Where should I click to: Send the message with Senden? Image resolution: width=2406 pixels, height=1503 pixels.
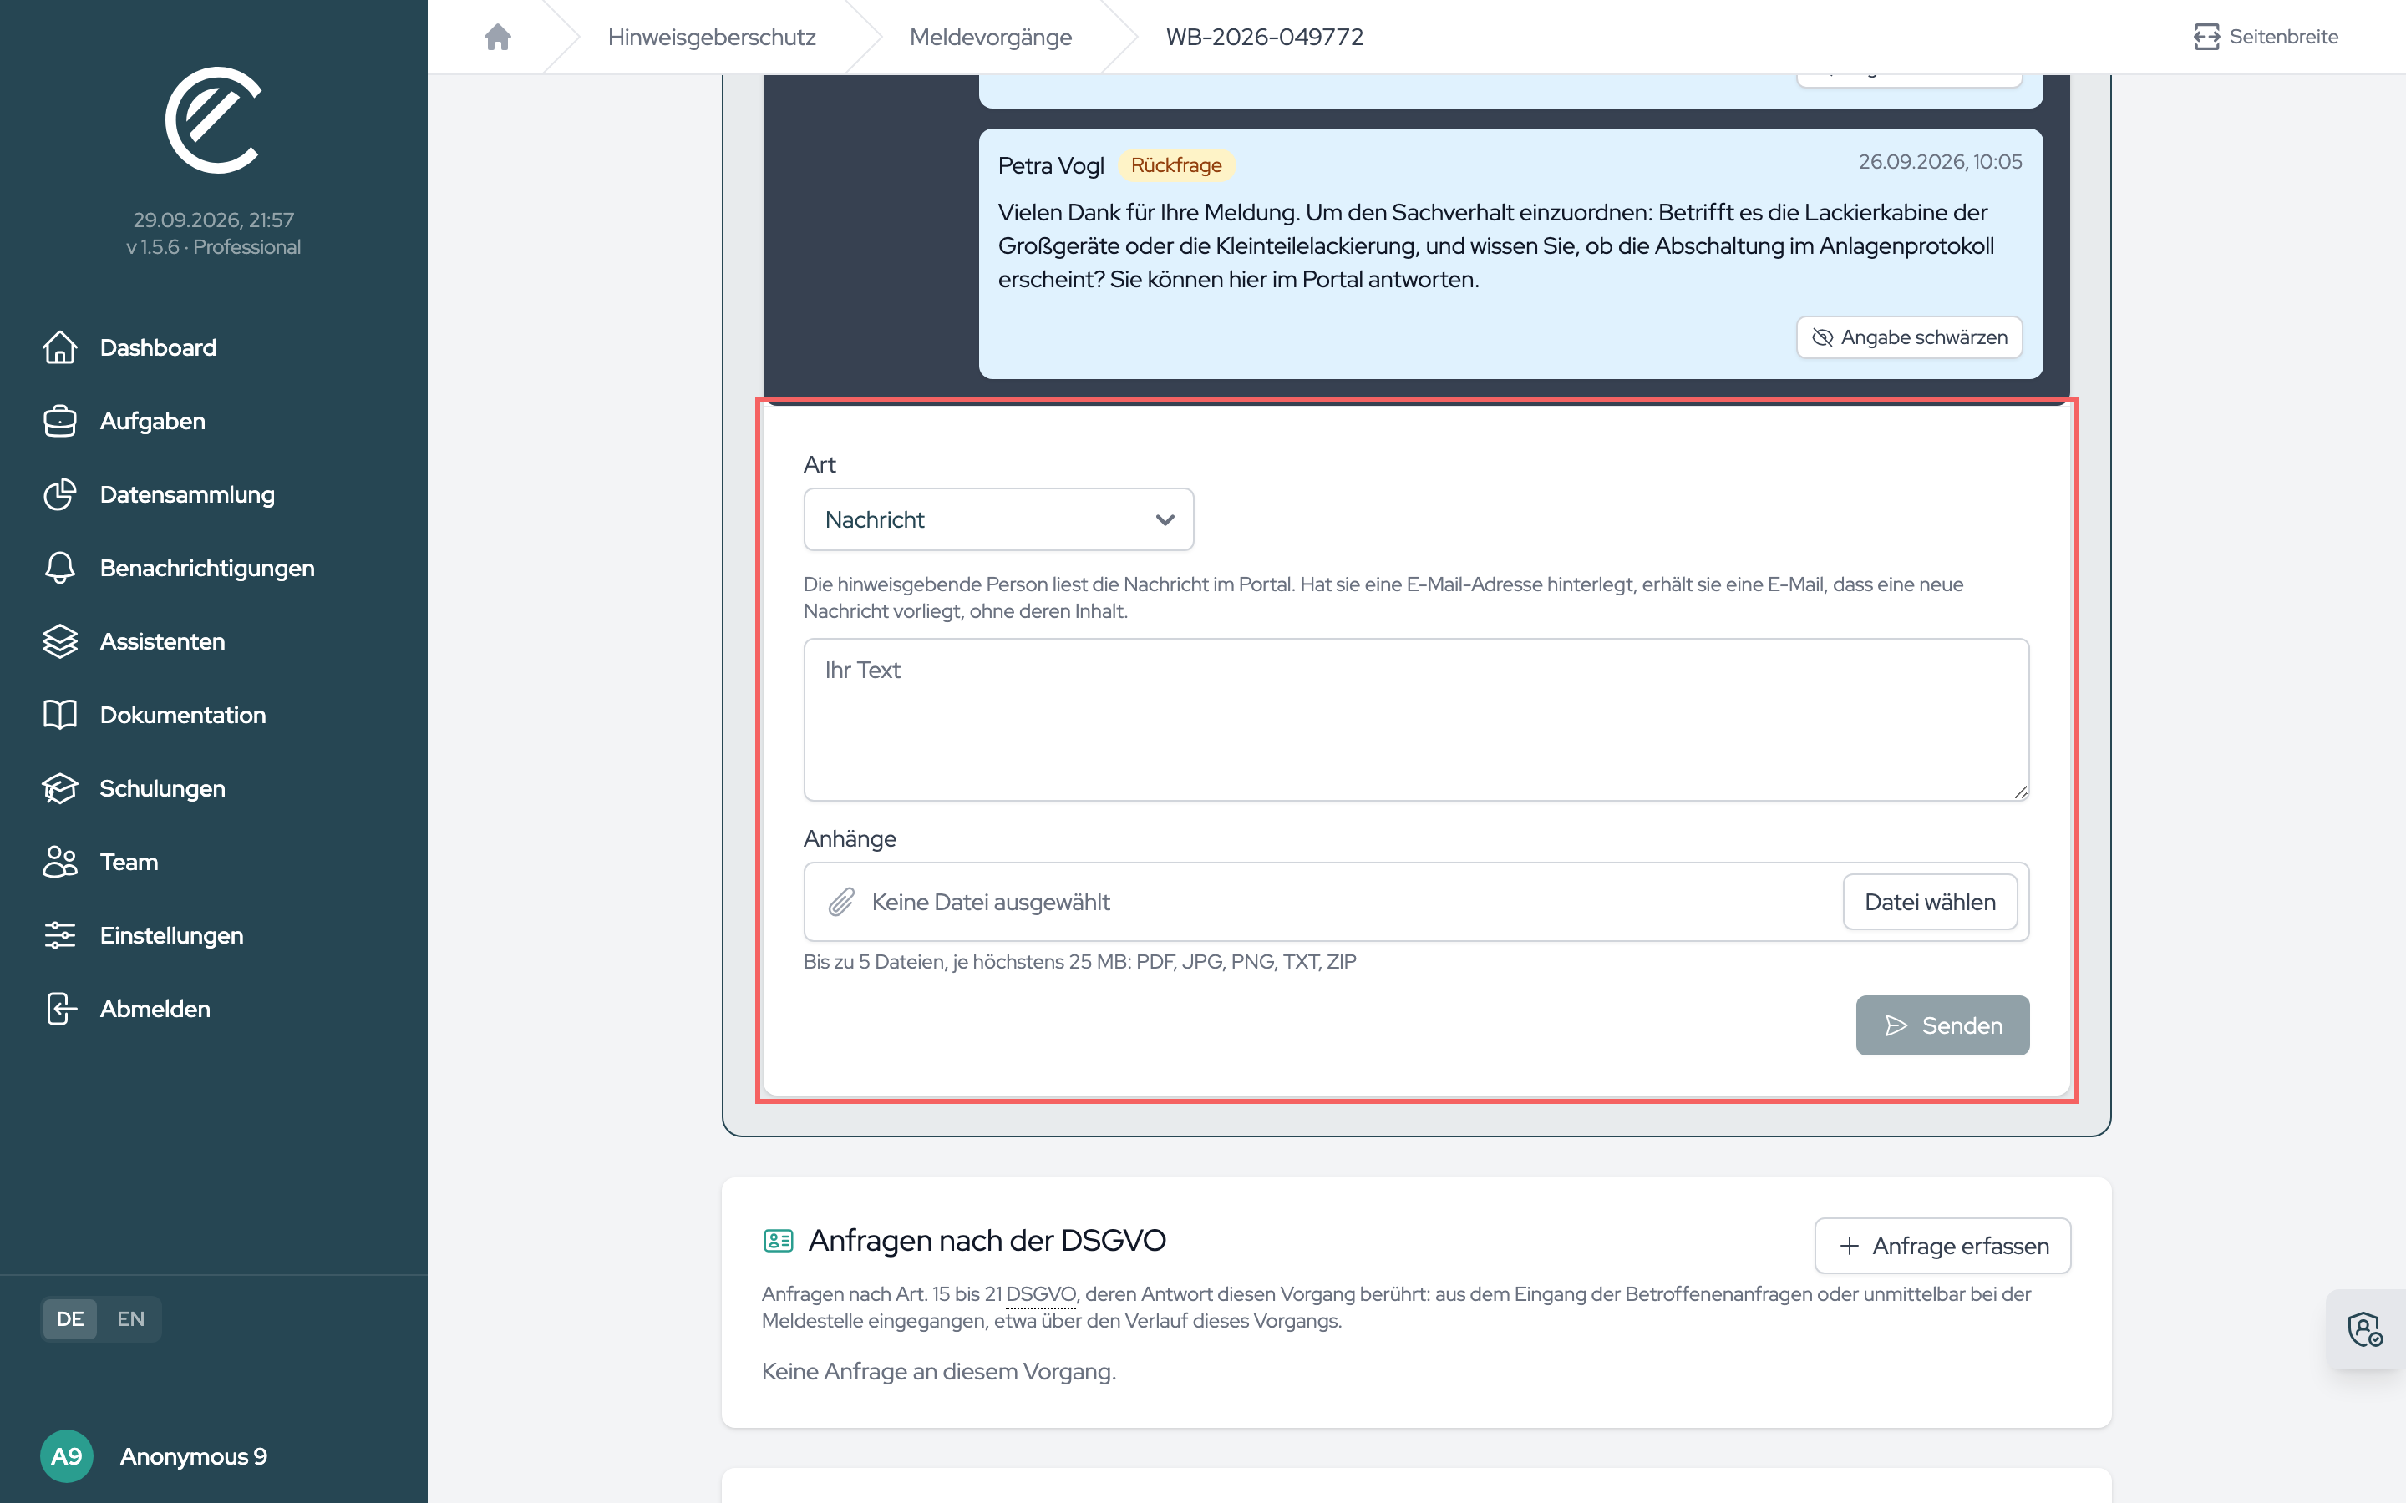1942,1025
